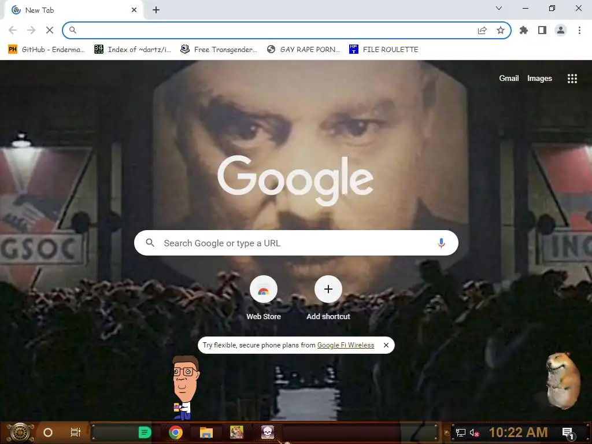Click the Search Google or type a URL box
The image size is (592, 444).
click(x=297, y=243)
